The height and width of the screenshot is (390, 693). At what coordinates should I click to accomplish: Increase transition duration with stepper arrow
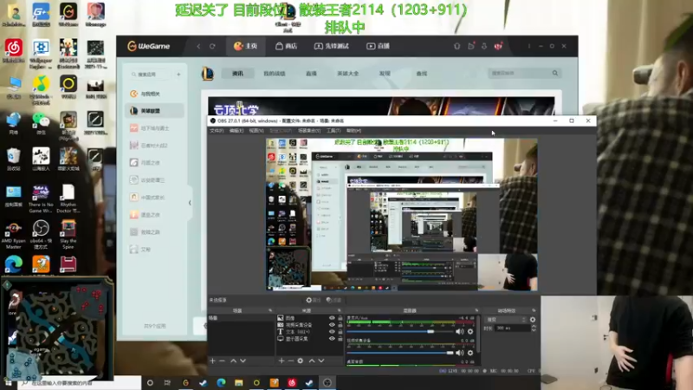[534, 327]
